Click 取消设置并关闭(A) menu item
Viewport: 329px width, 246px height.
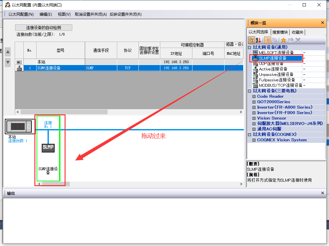(91, 14)
